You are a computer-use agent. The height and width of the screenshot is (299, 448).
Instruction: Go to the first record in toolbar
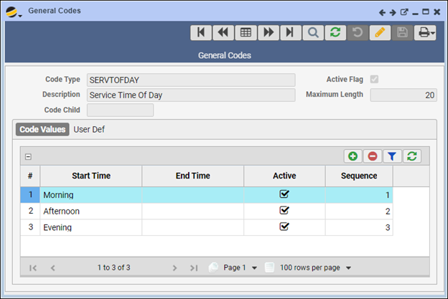click(x=200, y=33)
